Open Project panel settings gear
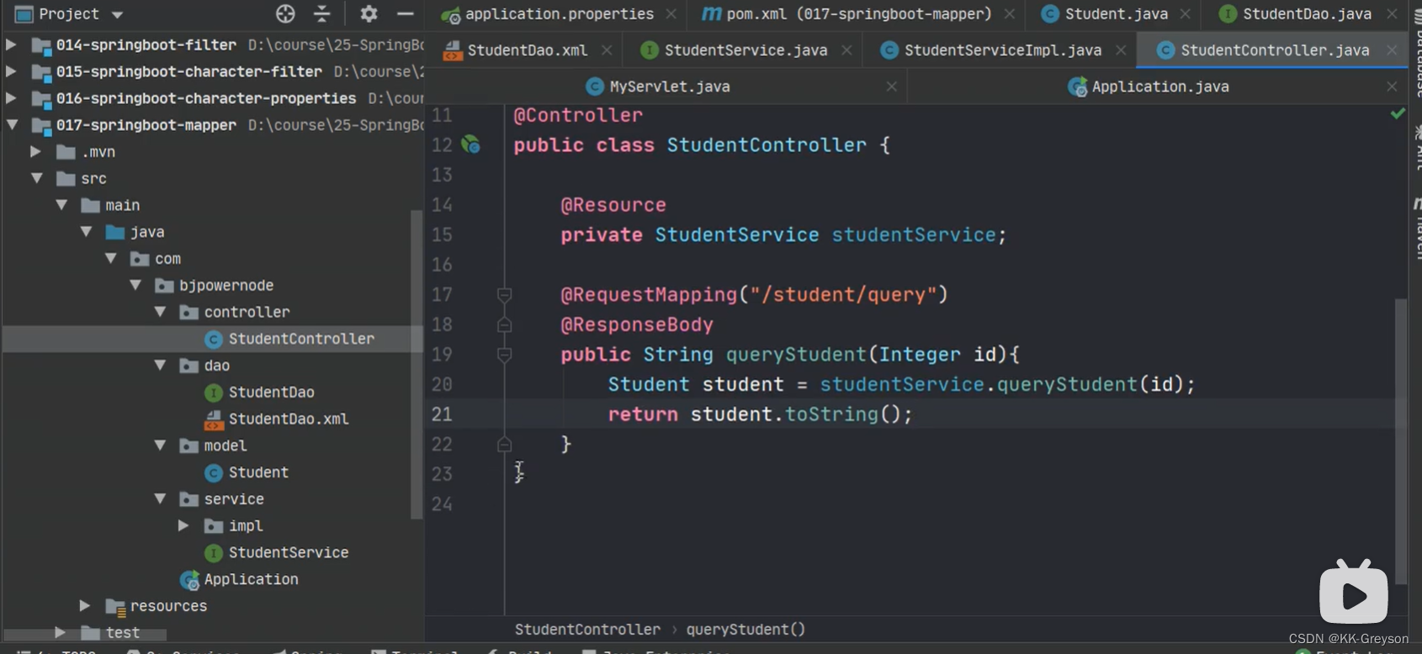 point(369,13)
